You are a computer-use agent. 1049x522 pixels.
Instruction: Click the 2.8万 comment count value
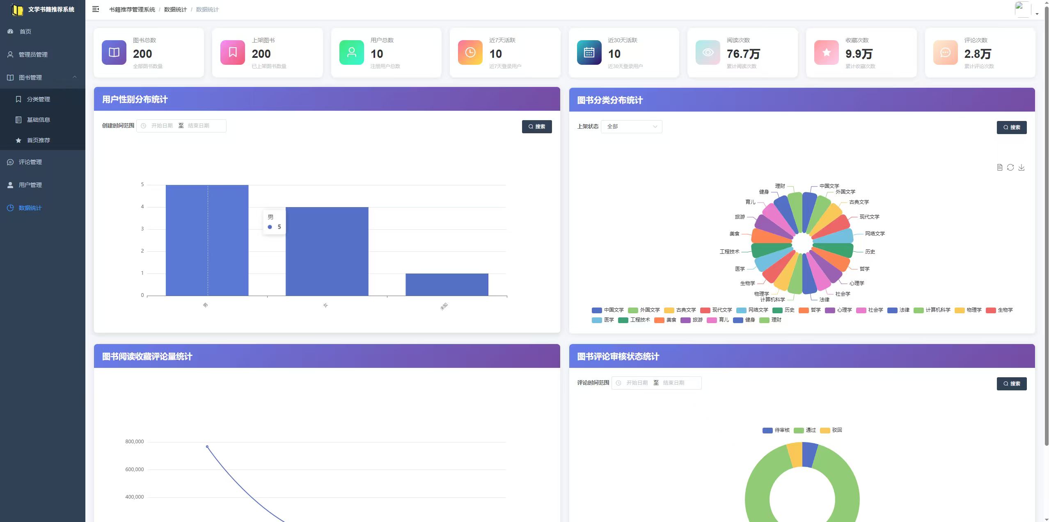pos(978,54)
